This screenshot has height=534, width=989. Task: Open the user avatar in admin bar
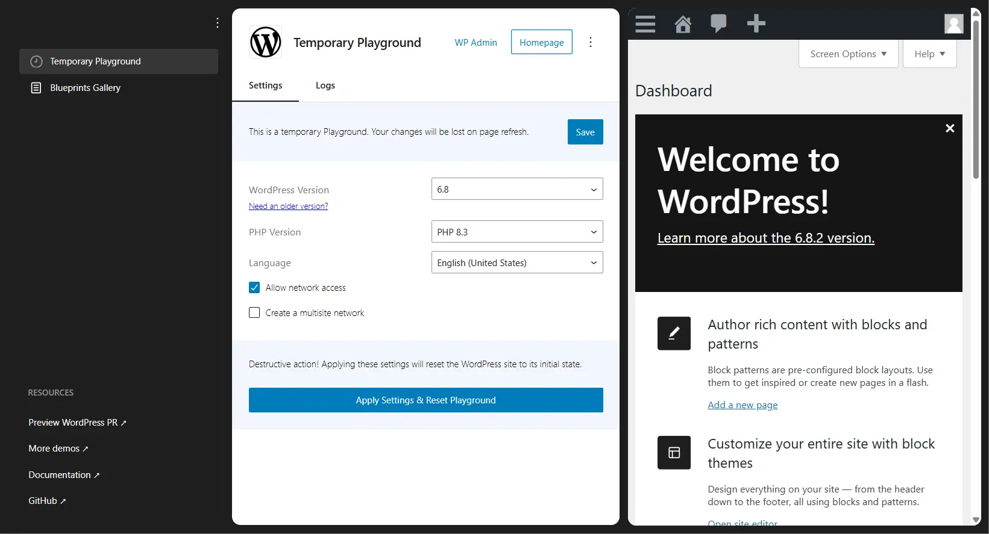[x=953, y=24]
